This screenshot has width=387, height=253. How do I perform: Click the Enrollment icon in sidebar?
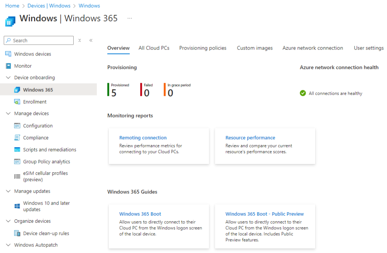click(17, 102)
